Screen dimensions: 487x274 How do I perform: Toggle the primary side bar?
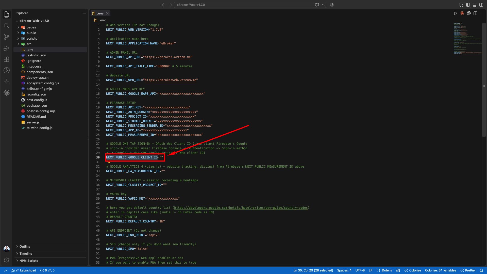(x=468, y=5)
